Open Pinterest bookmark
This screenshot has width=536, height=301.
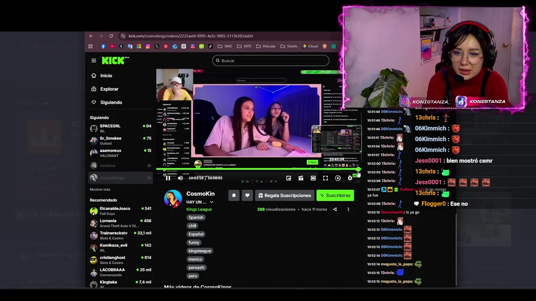coord(166,46)
